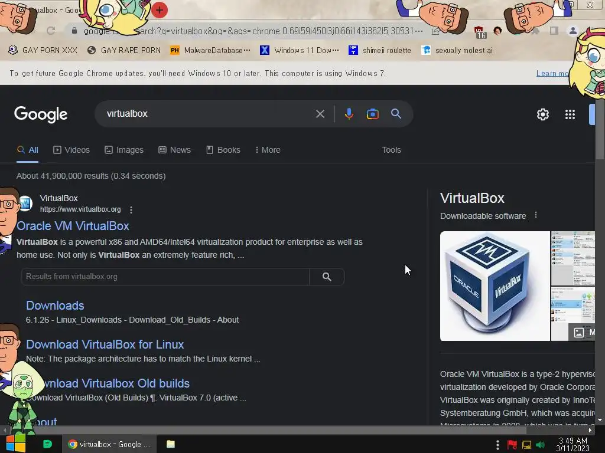The width and height of the screenshot is (605, 453).
Task: Switch to the Videos tab
Action: 71,150
